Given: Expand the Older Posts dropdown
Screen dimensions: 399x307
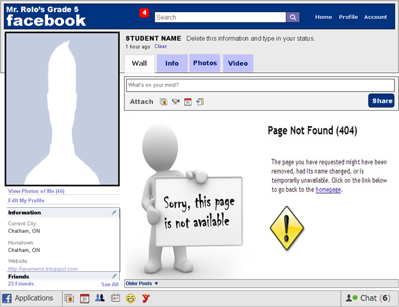Looking at the screenshot, I should [142, 283].
